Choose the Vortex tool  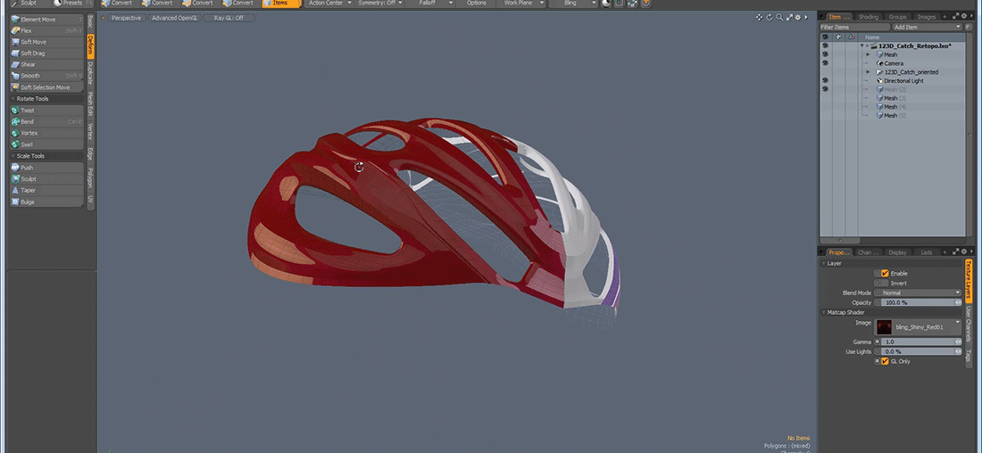pos(29,133)
